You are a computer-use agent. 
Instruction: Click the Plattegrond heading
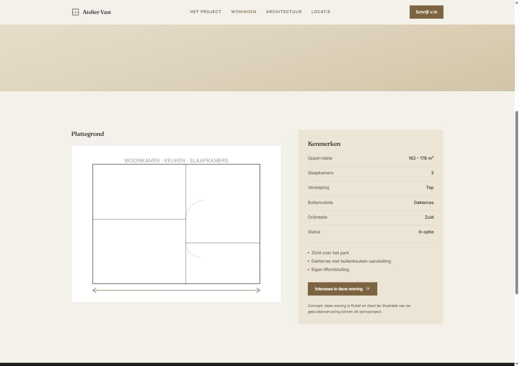(x=88, y=134)
